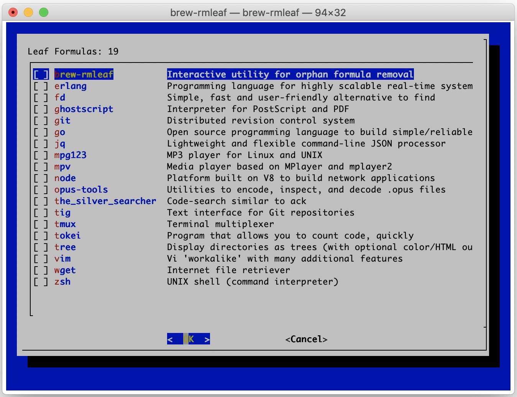Image resolution: width=517 pixels, height=397 pixels.
Task: Close the terminal window with red button
Action: (x=13, y=13)
